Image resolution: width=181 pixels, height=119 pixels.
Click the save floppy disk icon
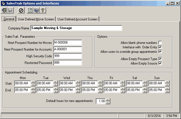(x=10, y=10)
